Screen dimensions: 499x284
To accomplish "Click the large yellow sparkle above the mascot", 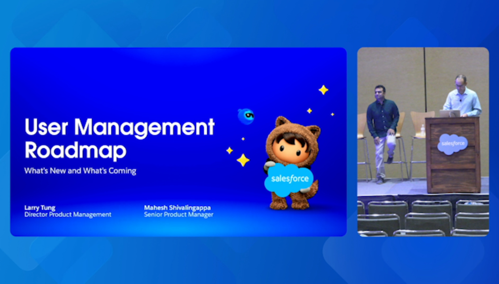I will tap(323, 90).
